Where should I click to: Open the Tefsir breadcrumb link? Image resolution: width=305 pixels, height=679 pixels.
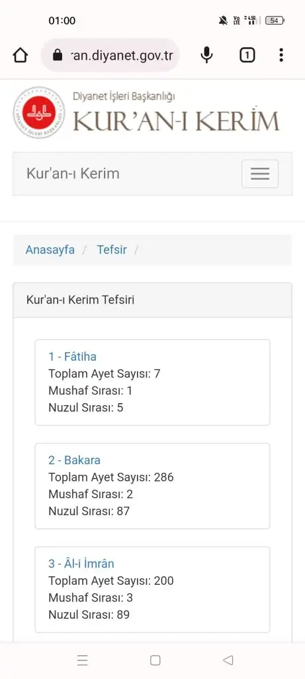point(112,250)
